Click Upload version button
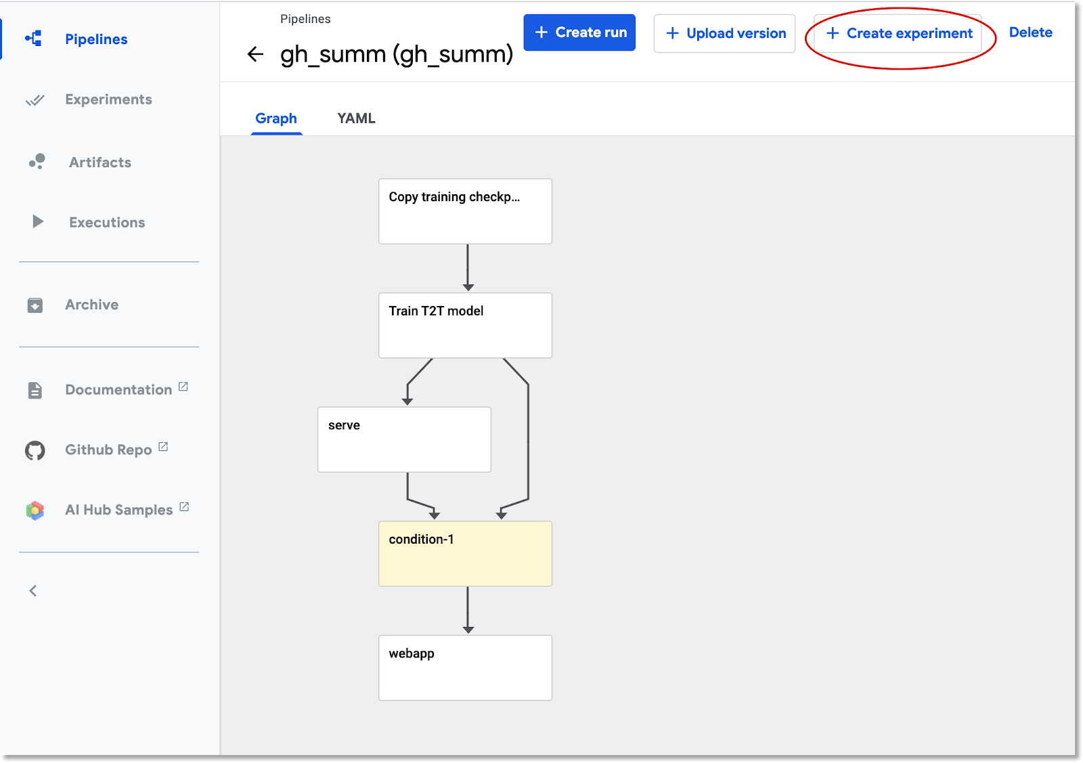This screenshot has height=763, width=1083. tap(724, 33)
